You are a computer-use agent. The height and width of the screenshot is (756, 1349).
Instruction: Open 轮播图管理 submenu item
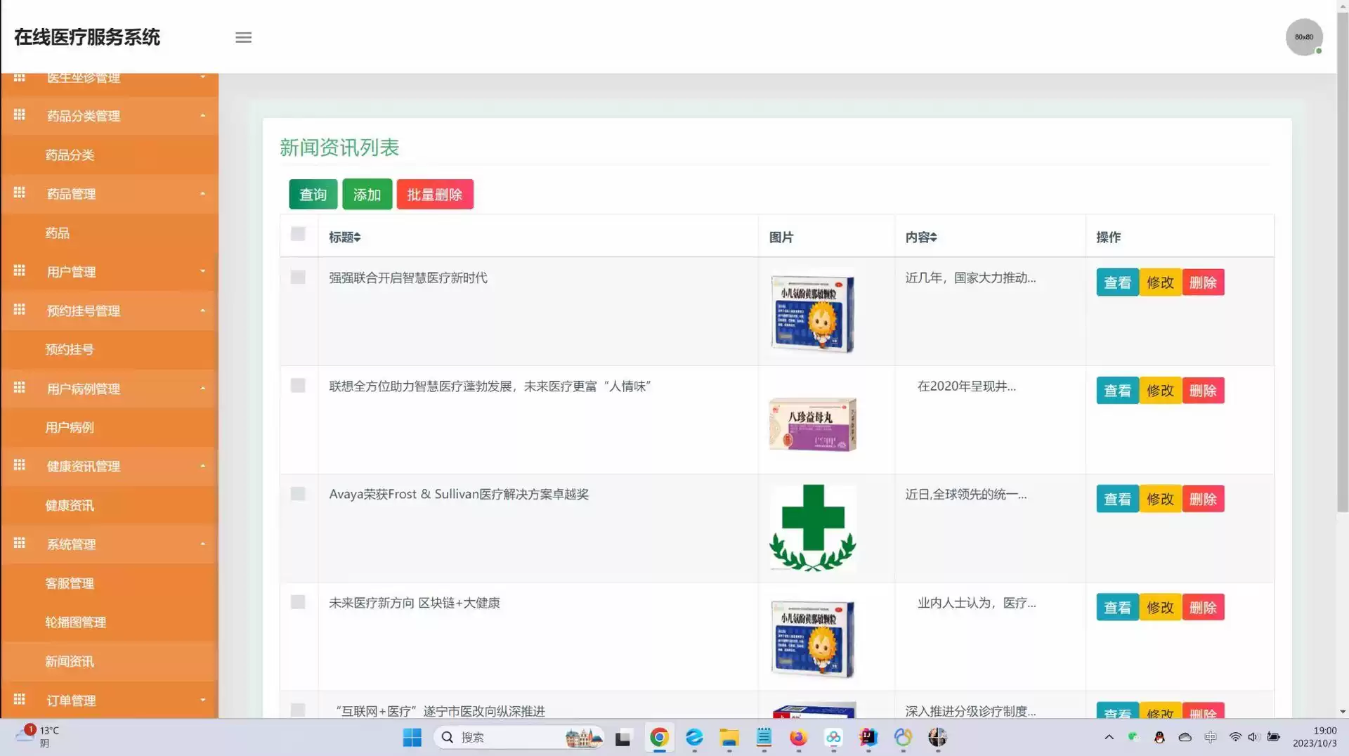(x=76, y=622)
